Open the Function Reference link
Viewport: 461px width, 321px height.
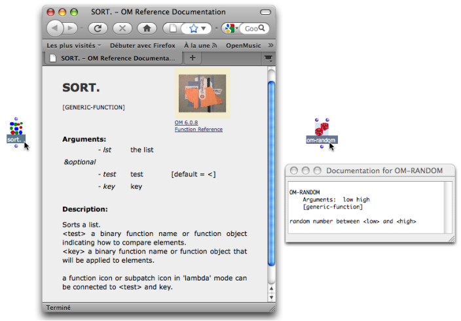pyautogui.click(x=198, y=129)
